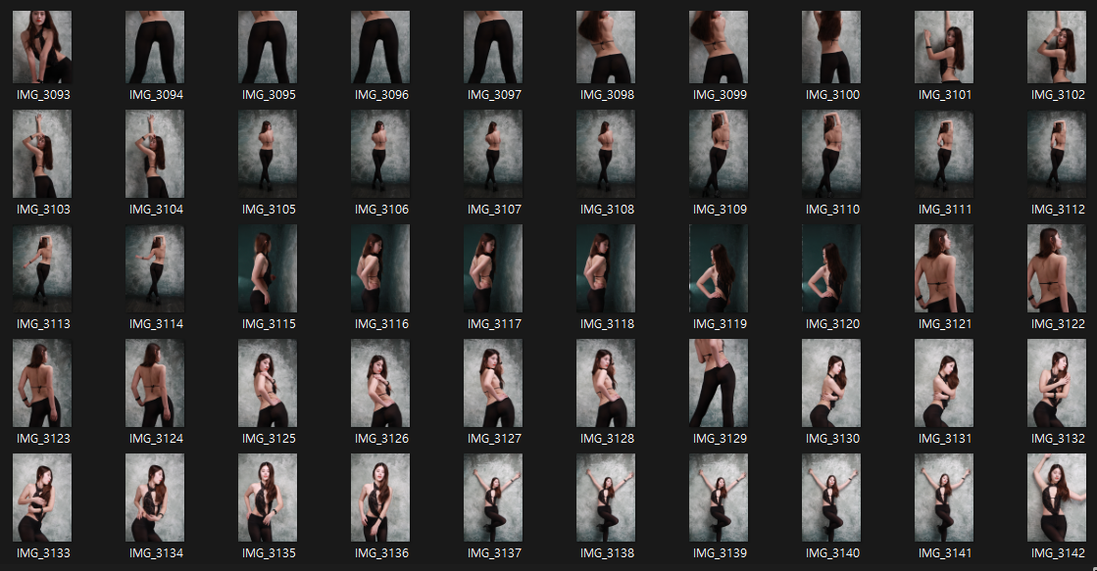Pick the IMG_3134 thumbnail

click(155, 498)
